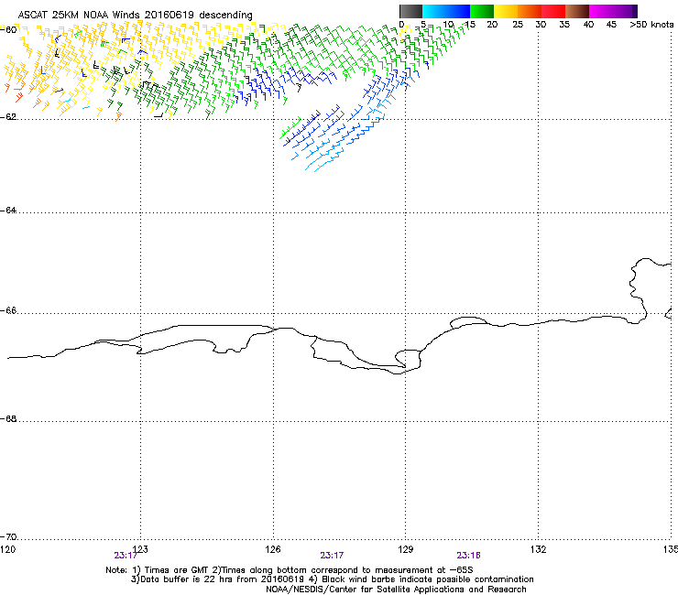Click the yellow 20-25 knots legend segment

pos(506,11)
